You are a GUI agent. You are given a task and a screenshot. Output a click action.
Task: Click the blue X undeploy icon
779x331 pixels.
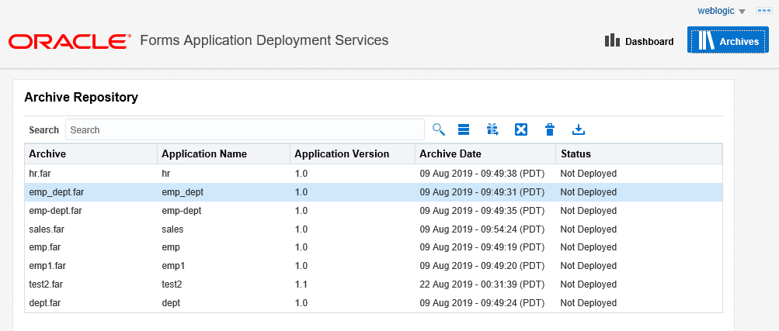[520, 129]
